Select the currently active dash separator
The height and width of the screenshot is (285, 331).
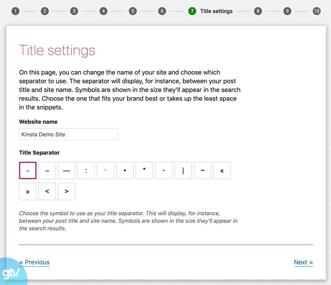[x=28, y=170]
